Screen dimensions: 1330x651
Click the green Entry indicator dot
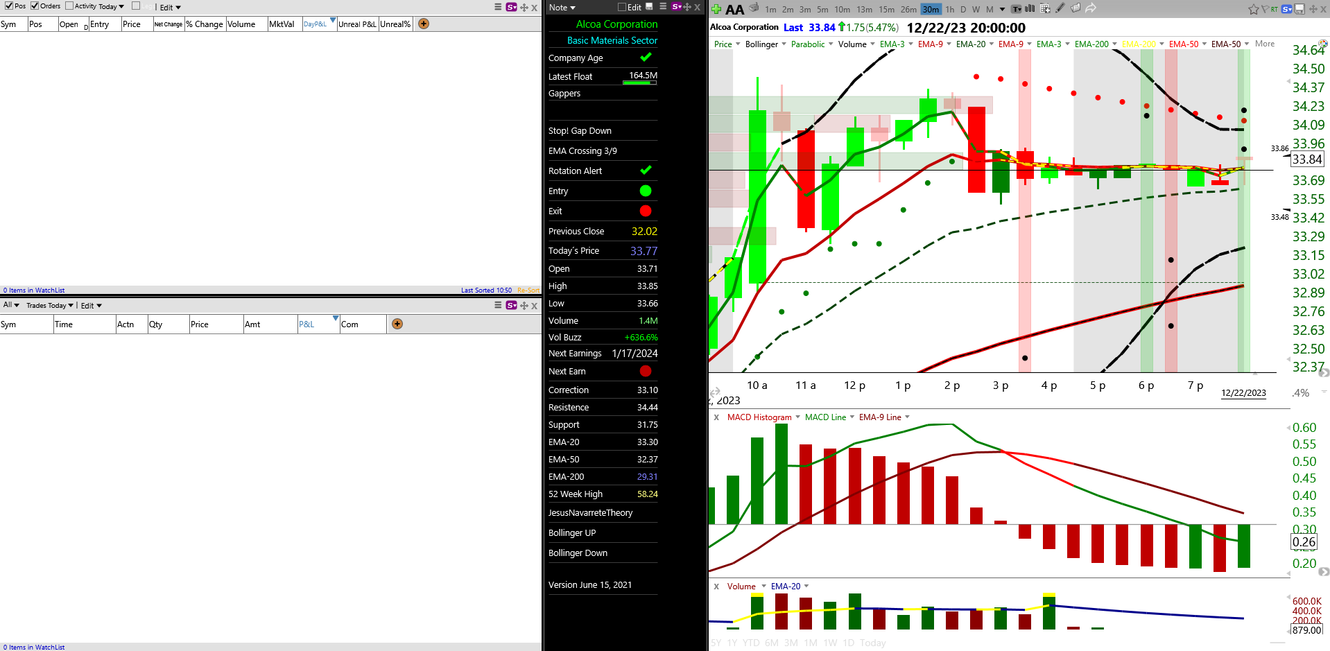(x=646, y=191)
